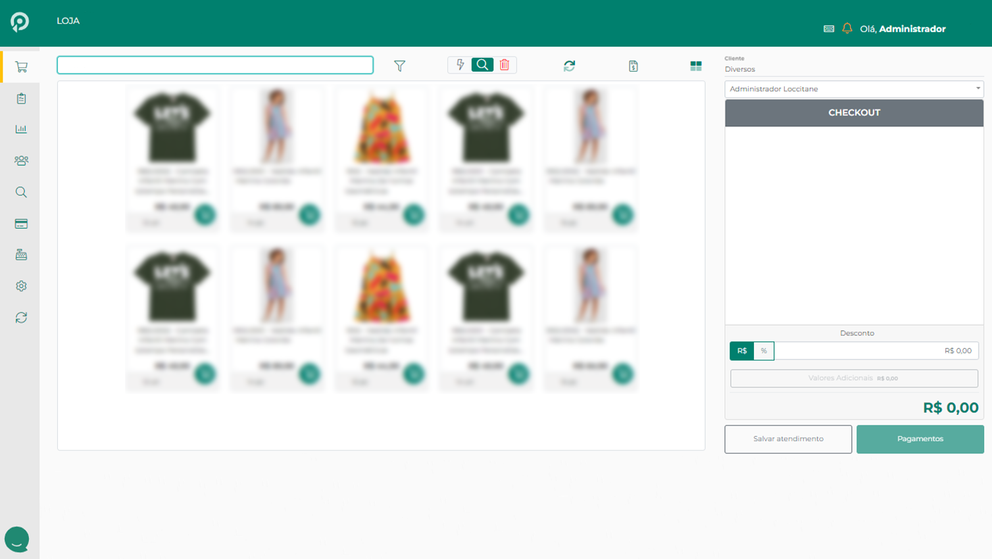This screenshot has height=559, width=992.
Task: Click the credit card sidebar icon
Action: tap(21, 224)
